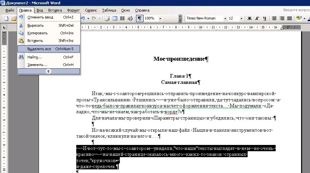Open the Таблица menu
Image resolution: width=310 pixels, height=173 pixels.
pos(109,10)
